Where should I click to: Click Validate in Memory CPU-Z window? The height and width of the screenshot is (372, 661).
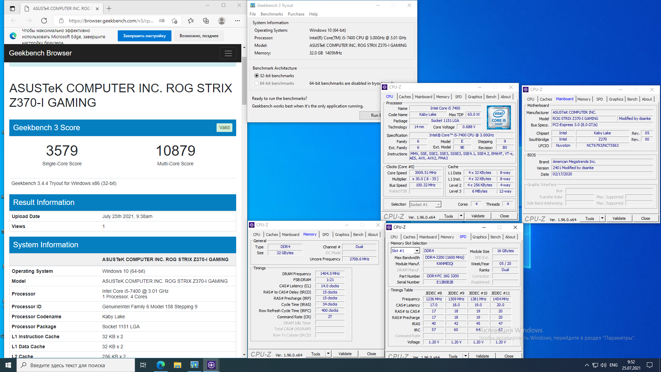tap(345, 354)
